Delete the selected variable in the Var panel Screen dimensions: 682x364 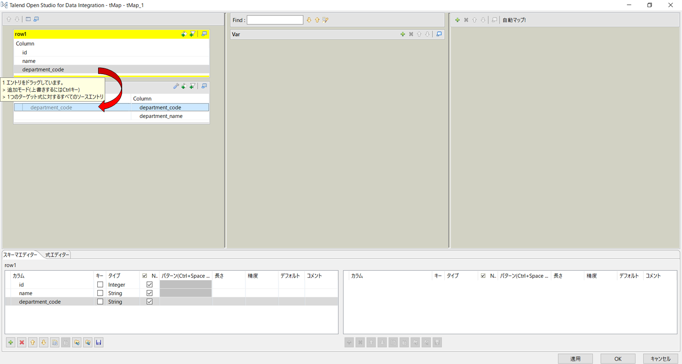411,34
